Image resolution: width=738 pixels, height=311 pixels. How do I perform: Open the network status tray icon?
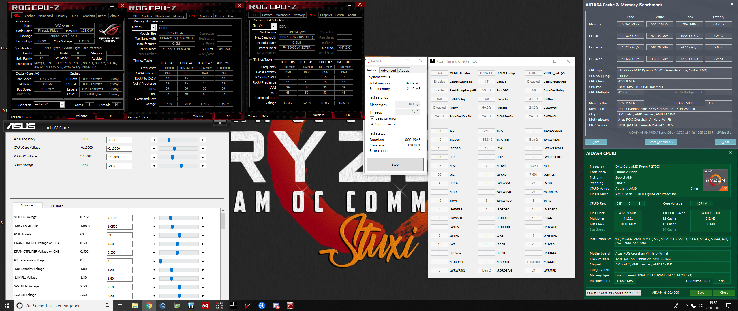pos(693,306)
